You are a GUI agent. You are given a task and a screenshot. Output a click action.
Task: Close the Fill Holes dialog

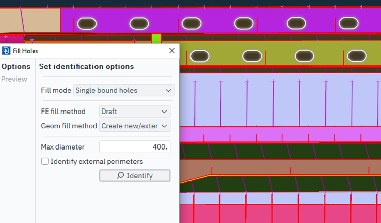point(172,50)
